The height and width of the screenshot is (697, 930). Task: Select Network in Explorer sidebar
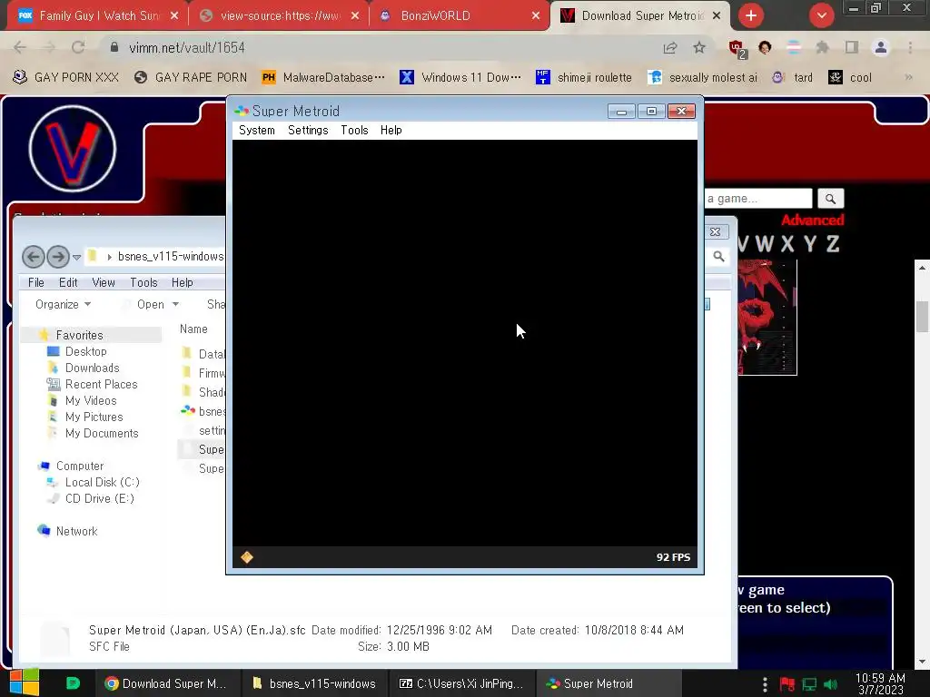click(76, 532)
